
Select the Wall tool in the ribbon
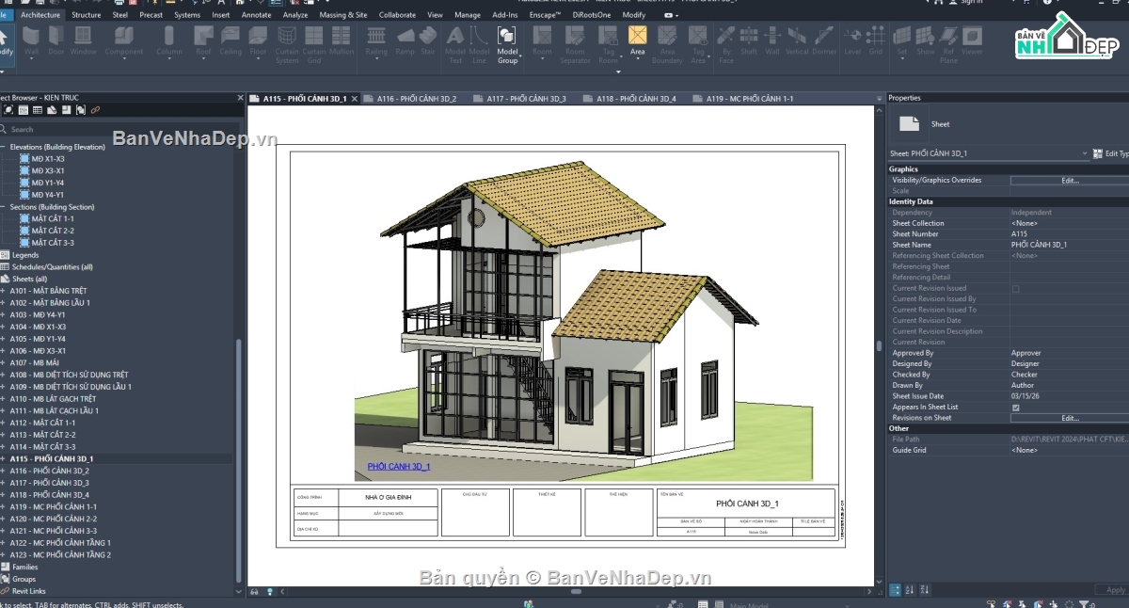pos(31,40)
